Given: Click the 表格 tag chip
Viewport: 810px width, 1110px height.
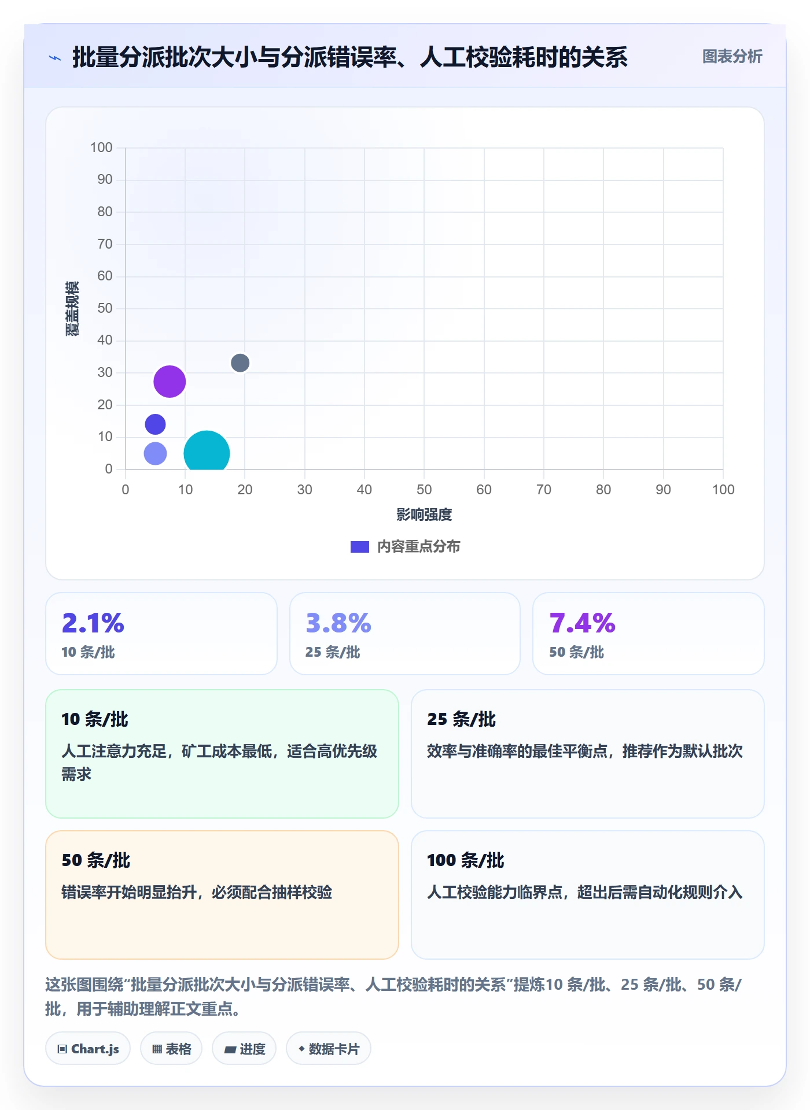Looking at the screenshot, I should pyautogui.click(x=171, y=1049).
